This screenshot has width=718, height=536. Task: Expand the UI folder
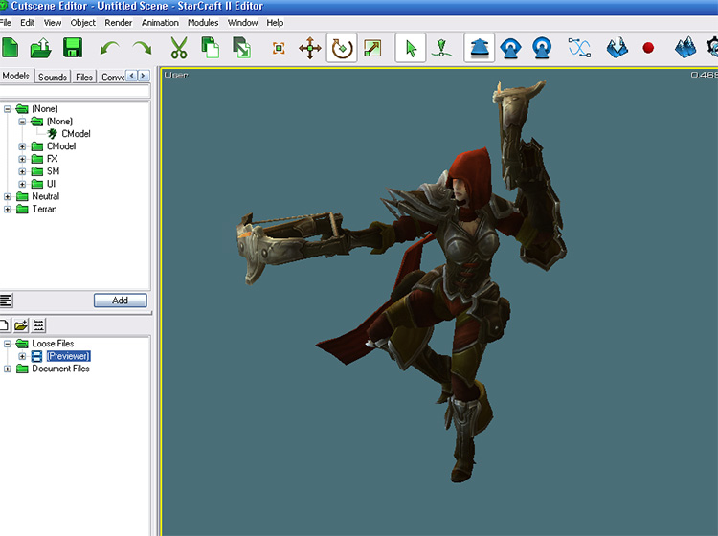coord(22,184)
